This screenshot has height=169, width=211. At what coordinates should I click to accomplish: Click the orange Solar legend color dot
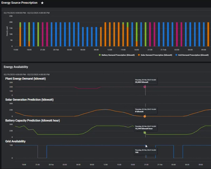point(139,55)
